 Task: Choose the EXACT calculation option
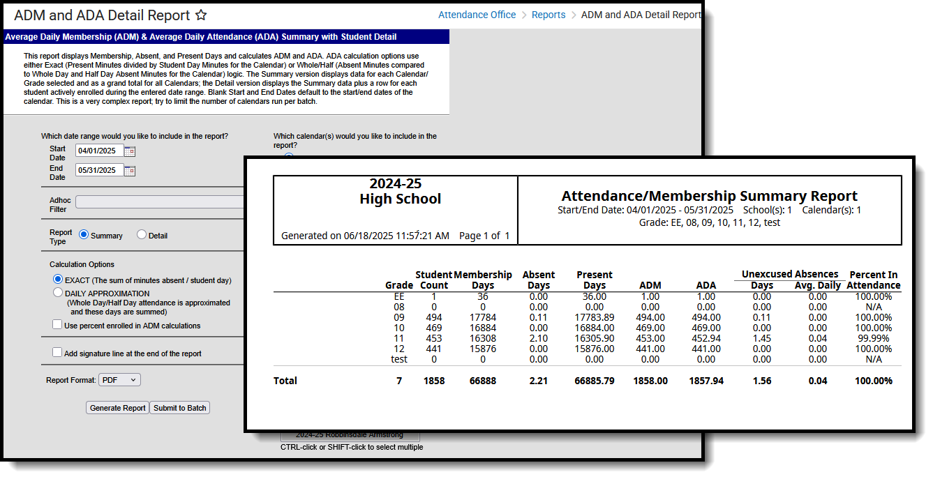[x=58, y=280]
